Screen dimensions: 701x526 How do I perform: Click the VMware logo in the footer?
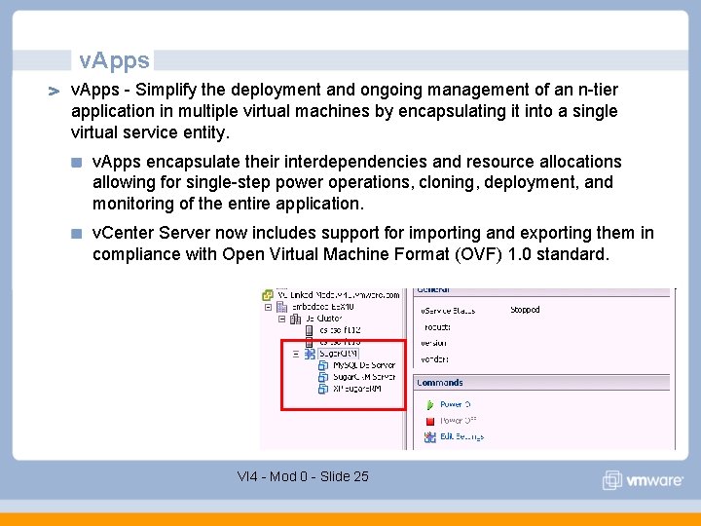click(643, 480)
